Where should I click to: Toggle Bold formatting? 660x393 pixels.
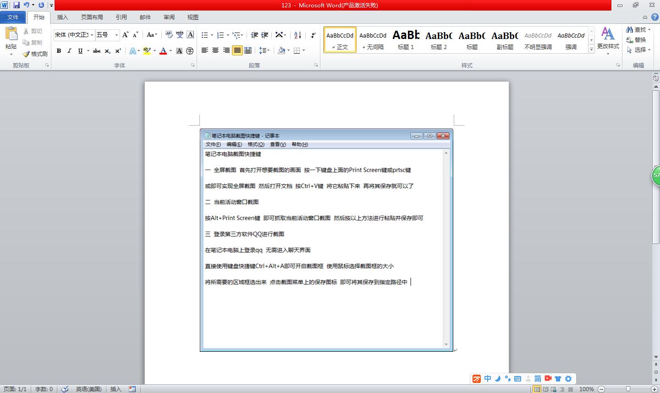59,51
